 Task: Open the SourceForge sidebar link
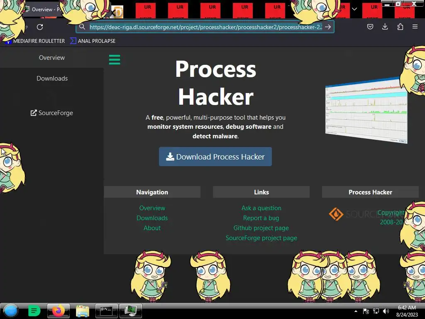pyautogui.click(x=52, y=113)
